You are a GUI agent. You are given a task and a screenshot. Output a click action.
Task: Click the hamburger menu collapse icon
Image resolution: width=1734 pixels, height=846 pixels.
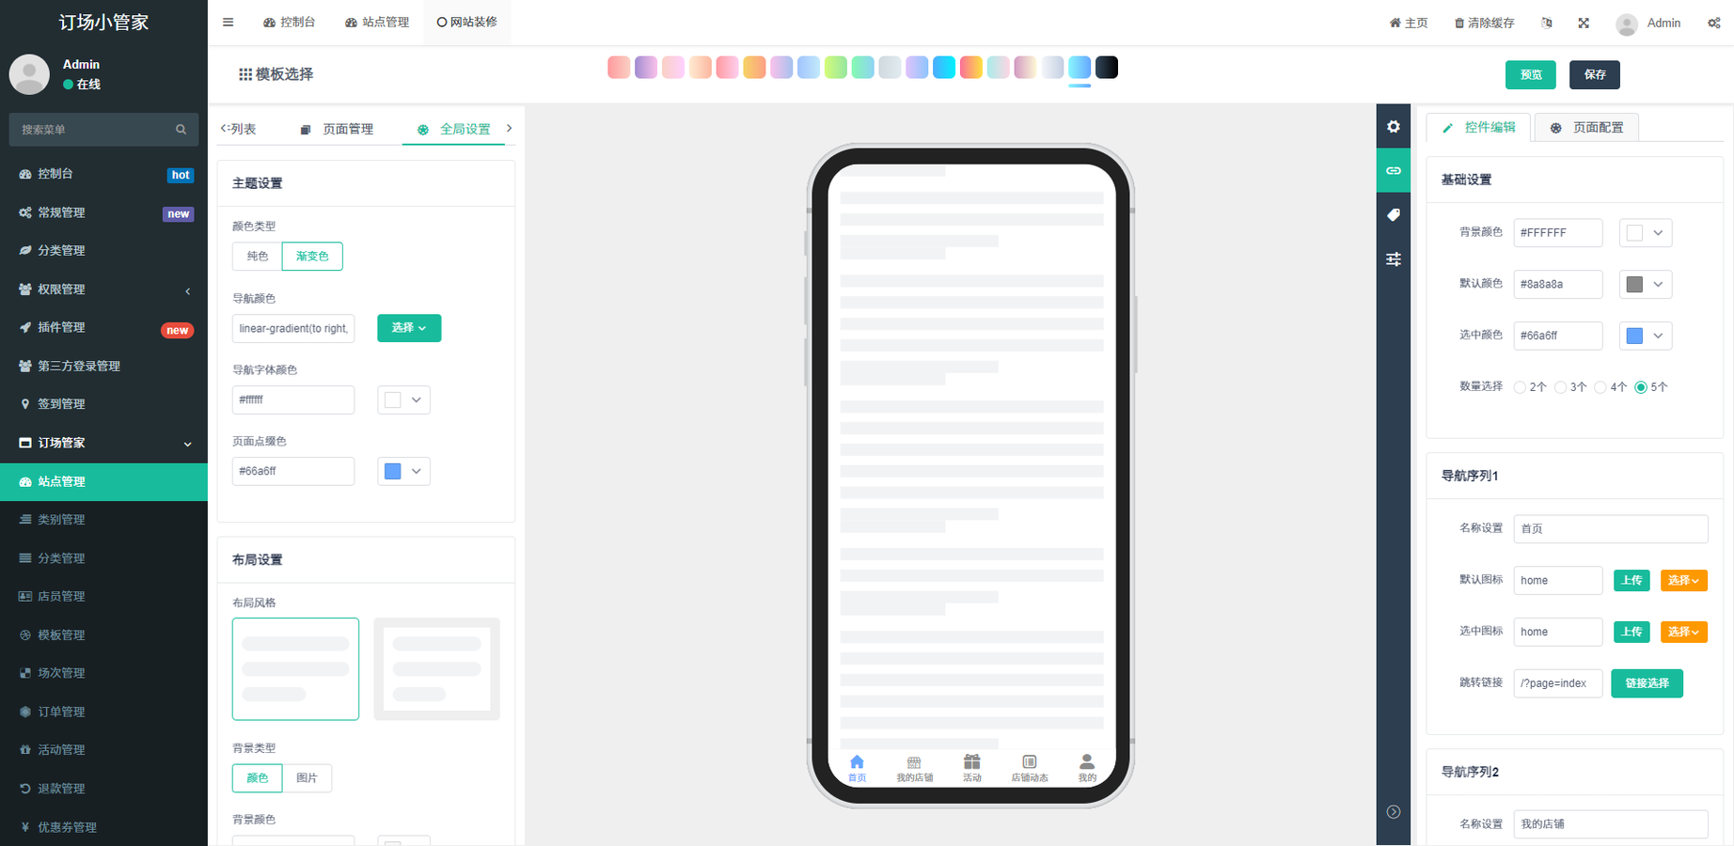[228, 23]
